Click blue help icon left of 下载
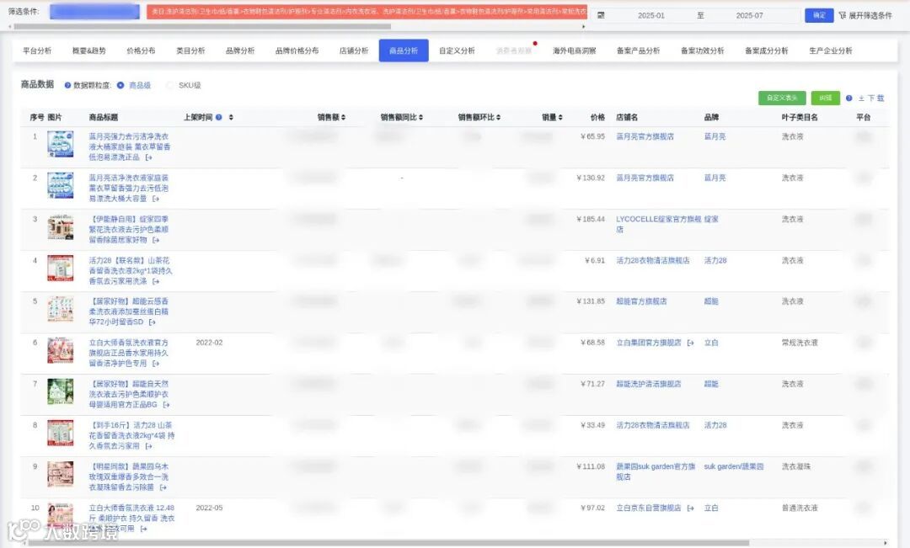This screenshot has height=548, width=910. click(849, 98)
